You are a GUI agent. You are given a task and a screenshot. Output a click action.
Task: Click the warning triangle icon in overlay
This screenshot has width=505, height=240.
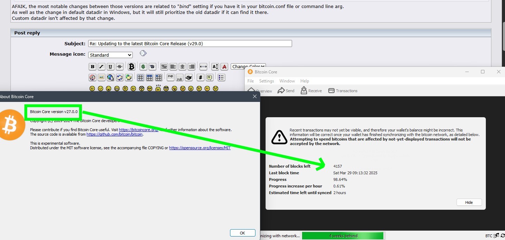(x=279, y=137)
